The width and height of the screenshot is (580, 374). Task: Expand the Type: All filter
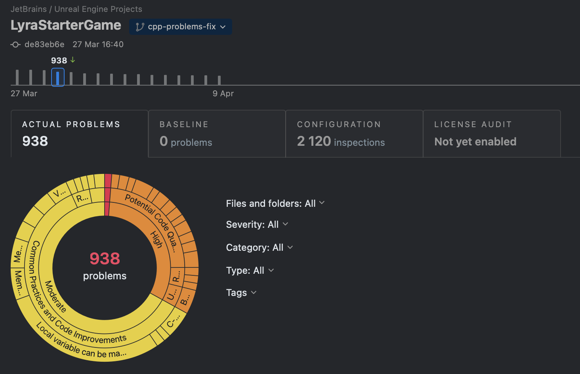(250, 271)
